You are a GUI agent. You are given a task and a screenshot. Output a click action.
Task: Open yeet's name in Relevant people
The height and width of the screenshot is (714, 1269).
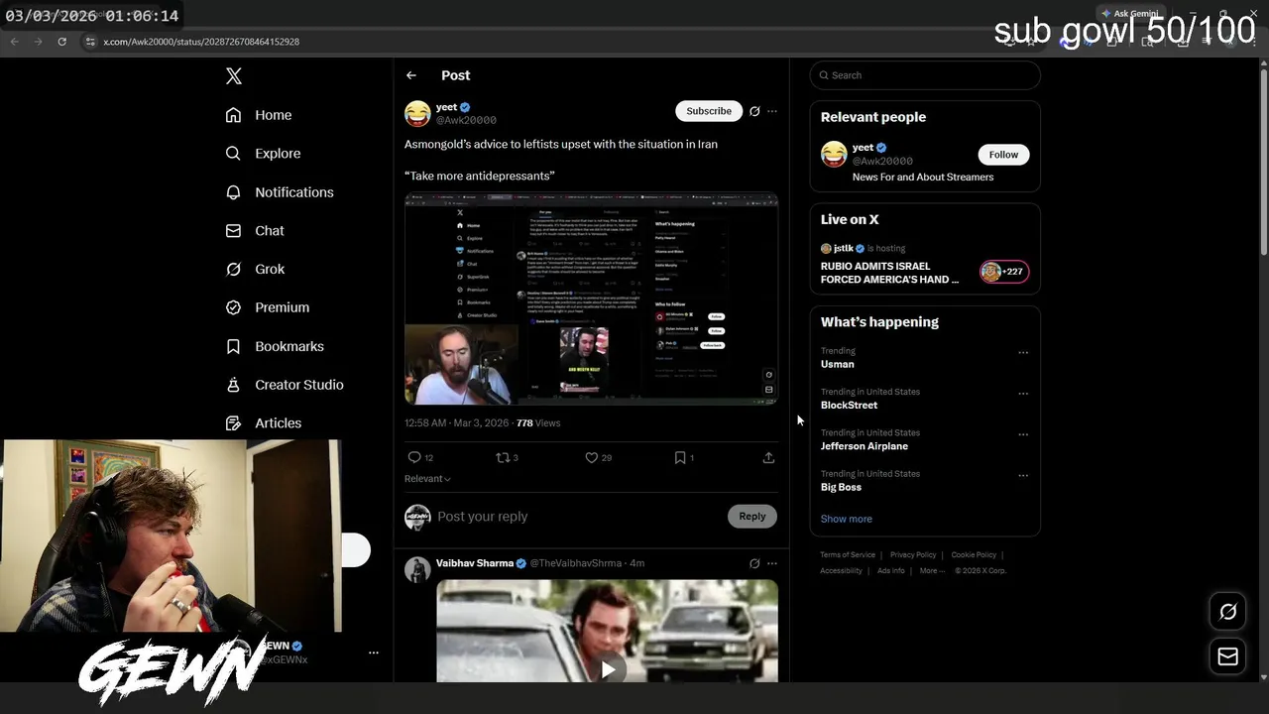click(863, 148)
